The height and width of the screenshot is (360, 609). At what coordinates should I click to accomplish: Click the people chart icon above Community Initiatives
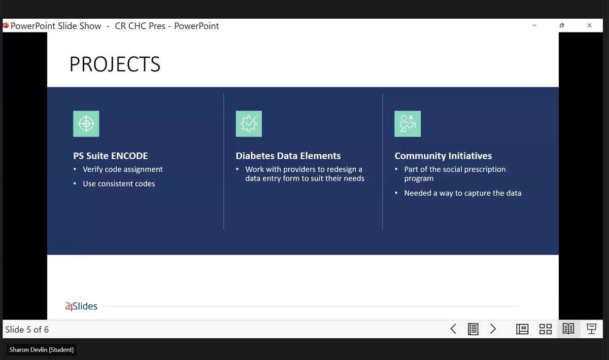click(x=408, y=124)
